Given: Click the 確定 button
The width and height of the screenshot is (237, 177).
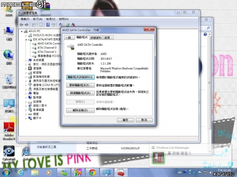Looking at the screenshot, I should point(125,120).
